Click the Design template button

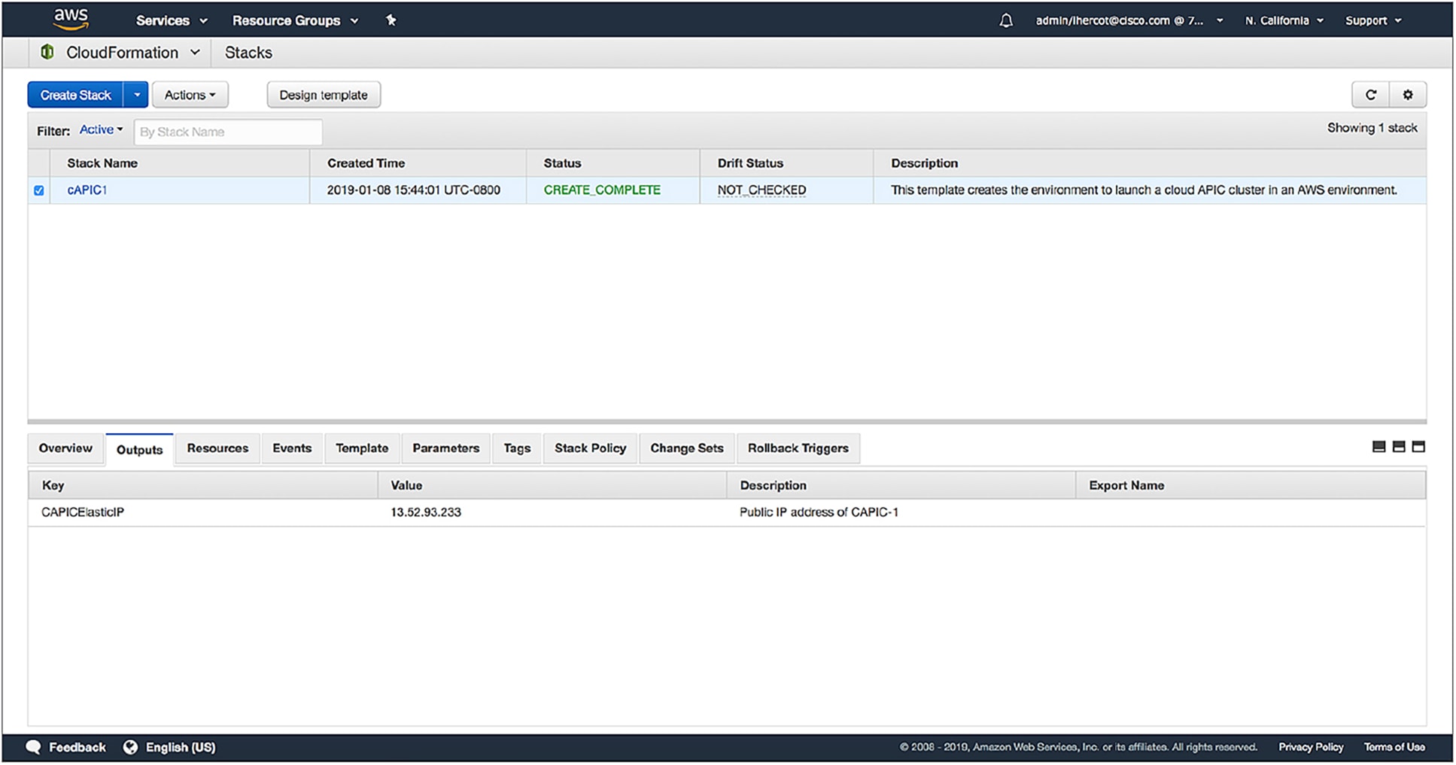(x=324, y=95)
